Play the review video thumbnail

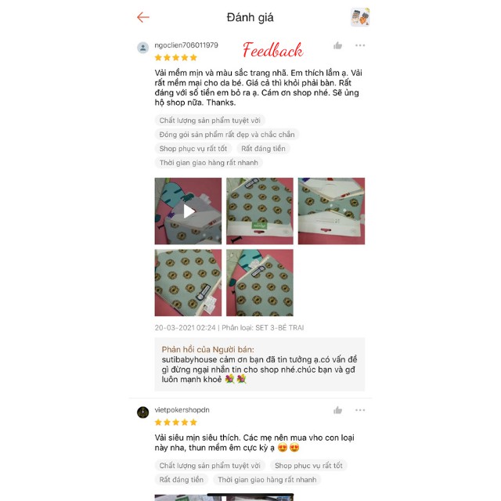188,211
